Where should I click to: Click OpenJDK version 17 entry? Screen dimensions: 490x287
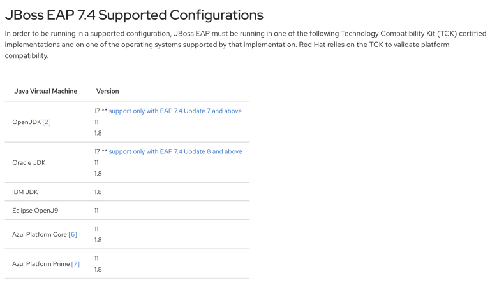pyautogui.click(x=97, y=111)
